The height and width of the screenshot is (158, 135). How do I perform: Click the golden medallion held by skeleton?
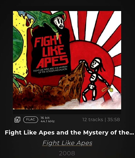coord(108,89)
